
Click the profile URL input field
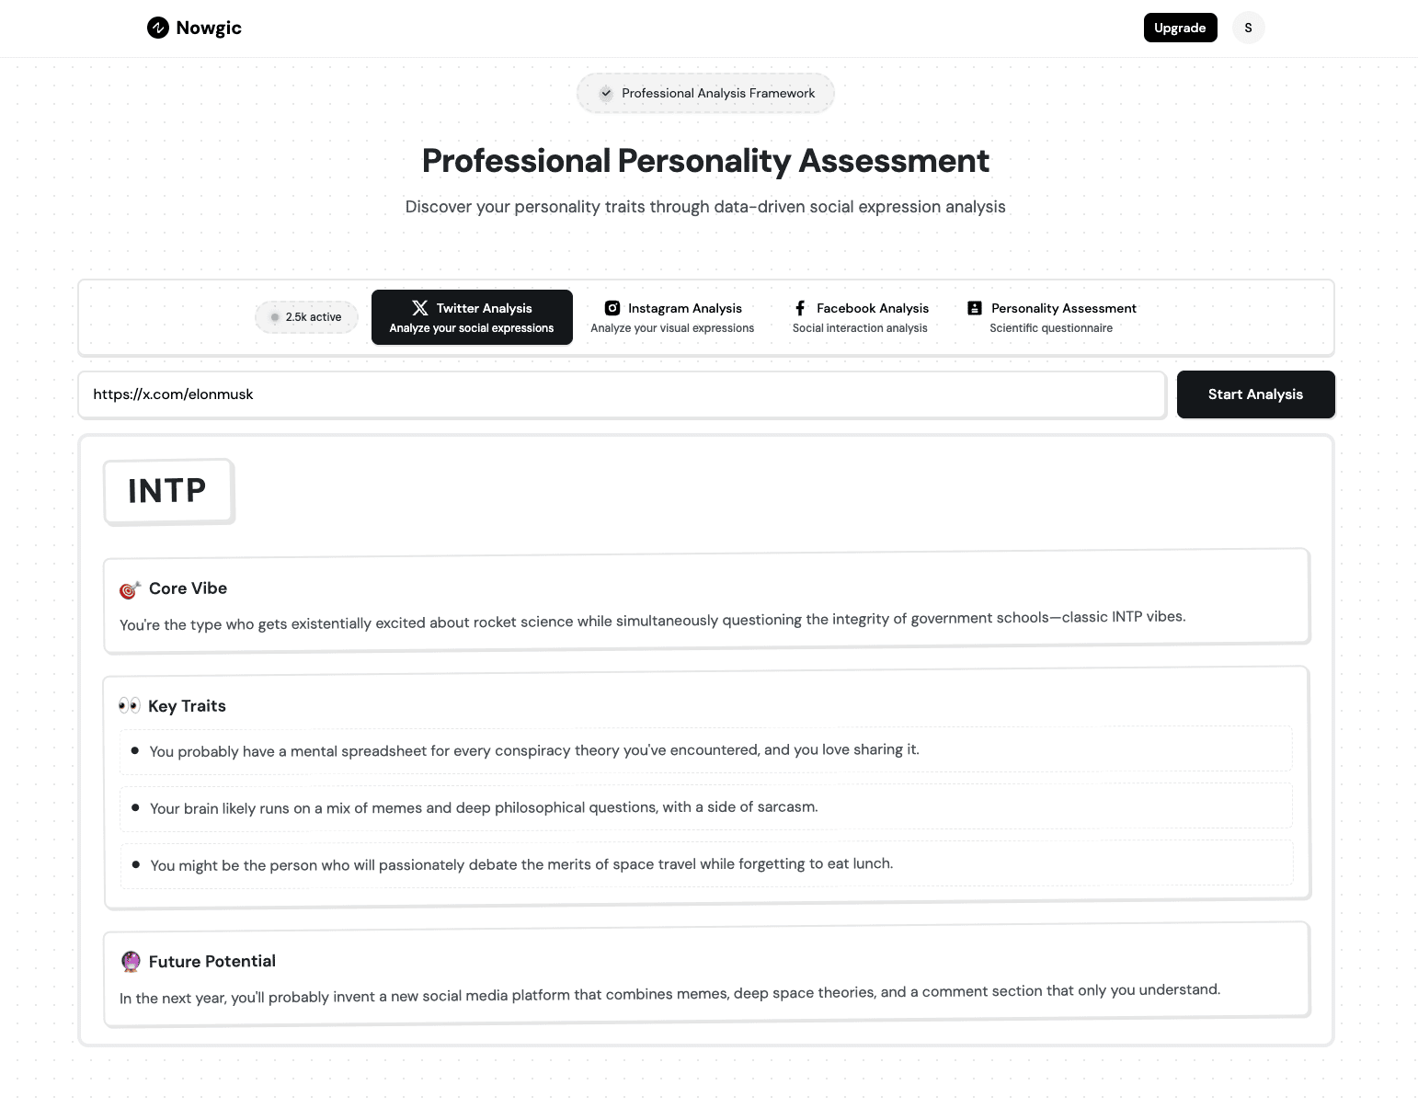623,394
